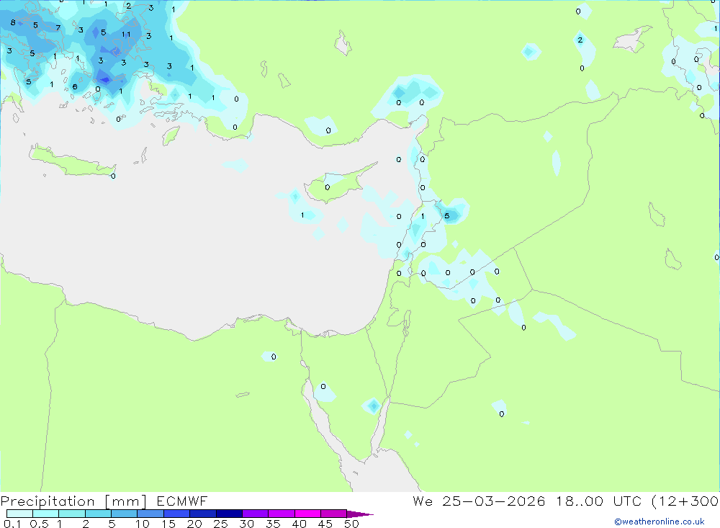
Task: Select the 15–20 mm legend color box
Action: click(x=176, y=514)
